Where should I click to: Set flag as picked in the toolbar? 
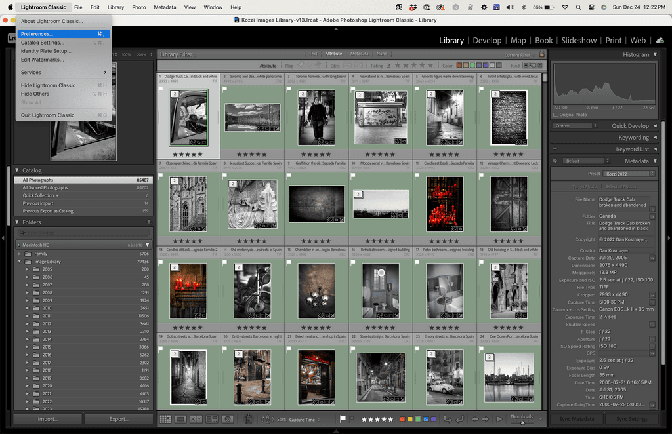tap(343, 419)
